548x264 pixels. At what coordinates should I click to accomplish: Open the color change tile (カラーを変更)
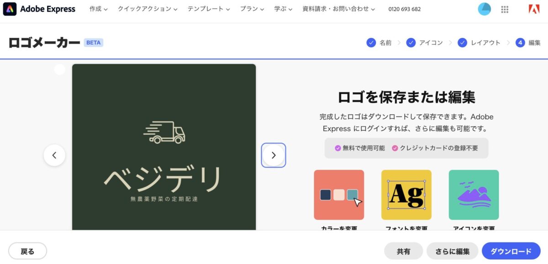click(339, 195)
